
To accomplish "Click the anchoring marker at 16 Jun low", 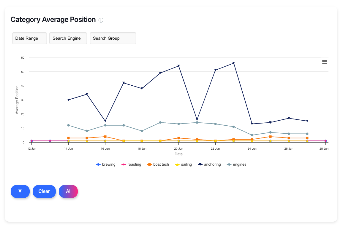I will (x=105, y=121).
